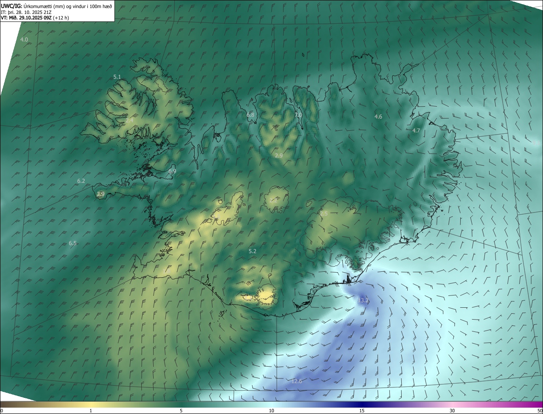Click the color scale tick label 15
This screenshot has height=414, width=543.
(362, 411)
